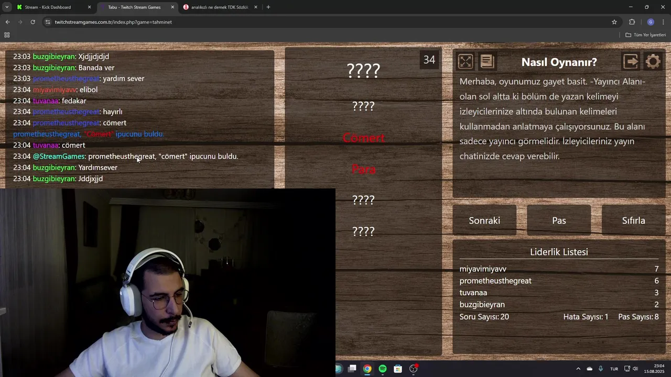
Task: Click the red Para clue word
Action: [x=363, y=169]
